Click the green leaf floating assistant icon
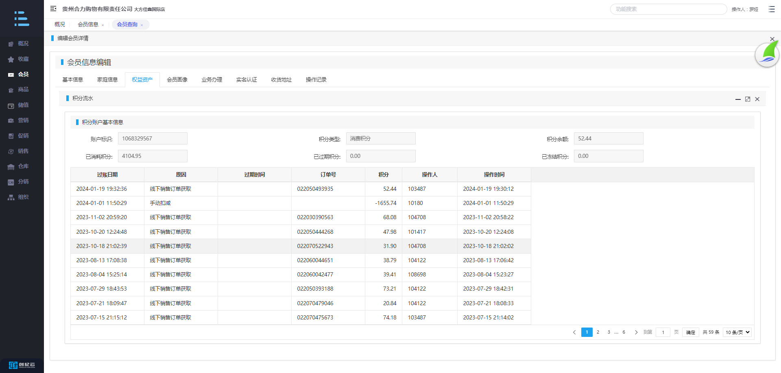The width and height of the screenshot is (781, 373). pyautogui.click(x=767, y=55)
